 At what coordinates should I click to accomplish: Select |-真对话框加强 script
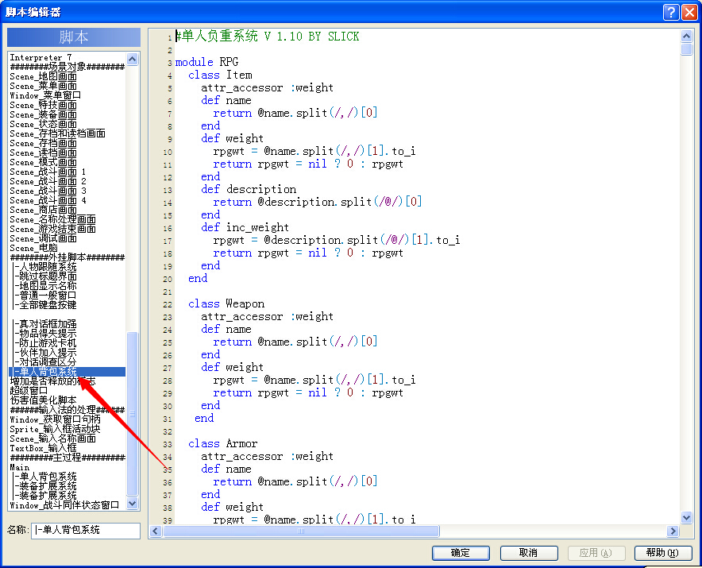[x=45, y=324]
